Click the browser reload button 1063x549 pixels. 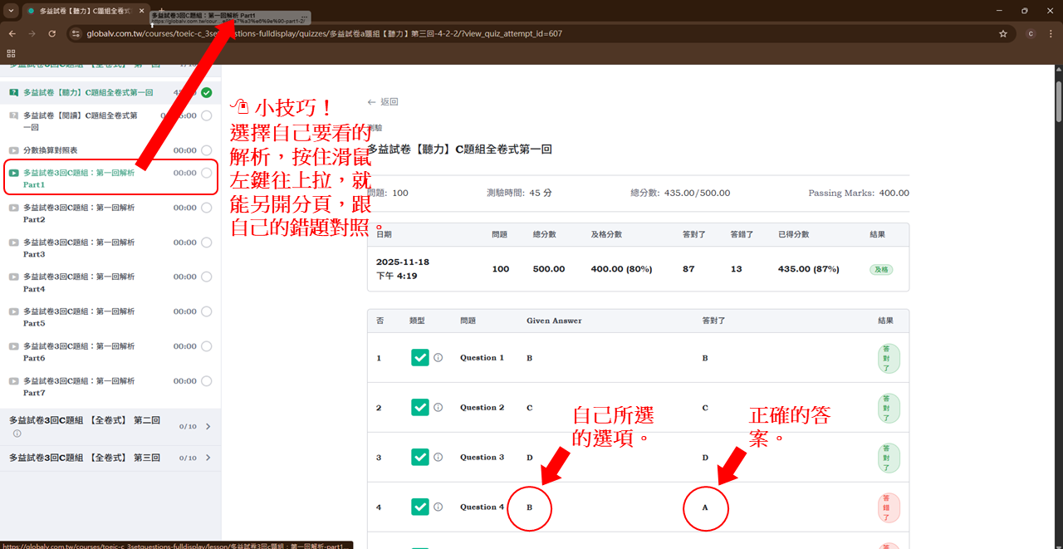tap(52, 34)
